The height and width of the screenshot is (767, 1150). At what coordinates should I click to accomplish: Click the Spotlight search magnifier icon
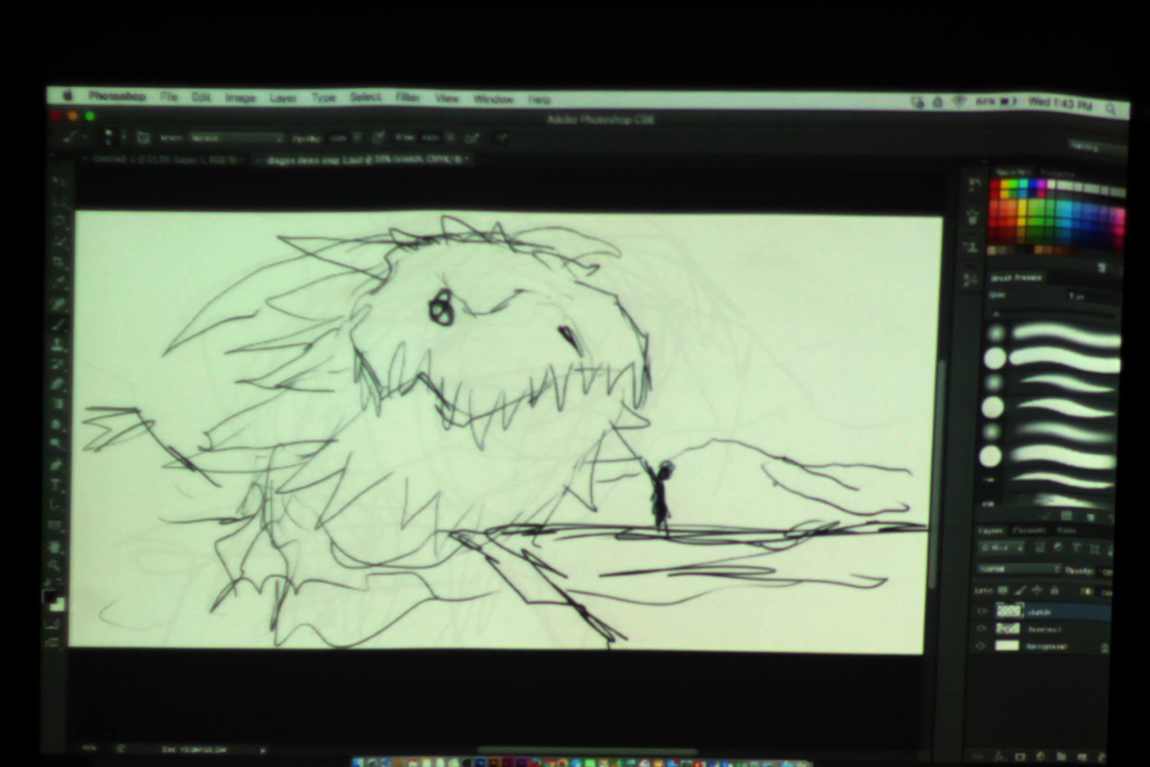1111,109
